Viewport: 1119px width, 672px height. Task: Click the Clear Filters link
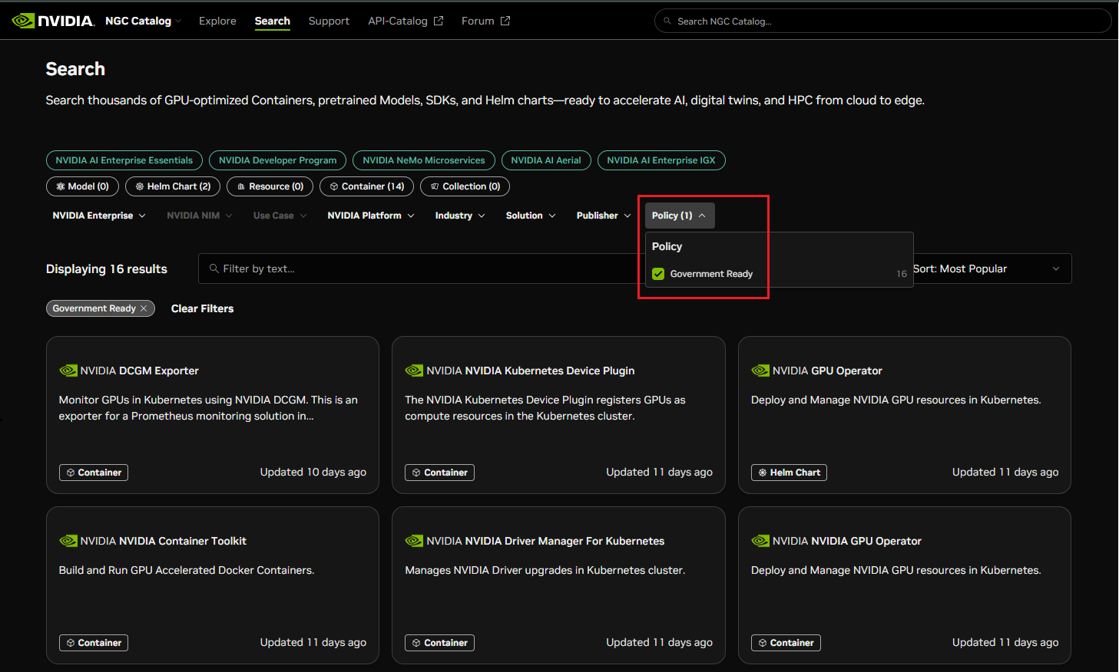pyautogui.click(x=202, y=308)
